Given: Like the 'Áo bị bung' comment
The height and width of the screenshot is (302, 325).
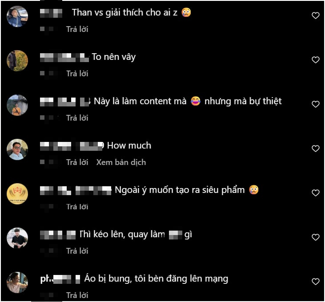Looking at the screenshot, I should (x=316, y=282).
